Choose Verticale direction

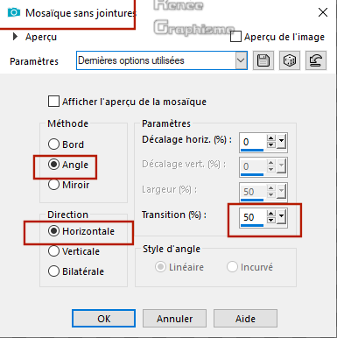coord(53,251)
